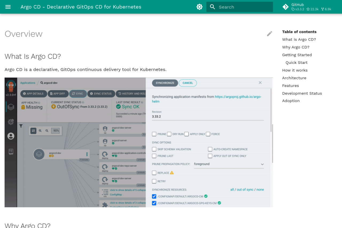Screen dimensions: 342x228
Task: Click the funnel filter icon in resource tree
Action: (x=21, y=126)
